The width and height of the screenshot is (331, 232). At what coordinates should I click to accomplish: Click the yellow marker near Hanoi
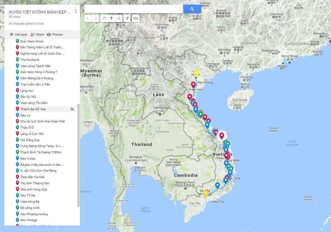(196, 73)
